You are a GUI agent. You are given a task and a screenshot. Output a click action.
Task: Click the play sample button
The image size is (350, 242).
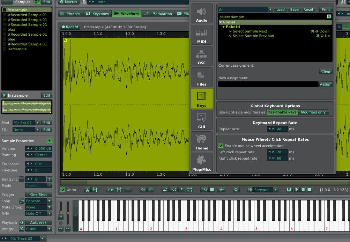(x=297, y=190)
